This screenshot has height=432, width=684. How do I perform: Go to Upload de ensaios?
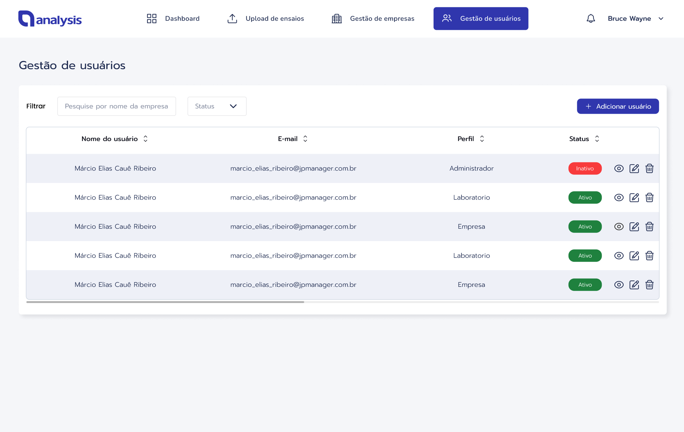266,19
